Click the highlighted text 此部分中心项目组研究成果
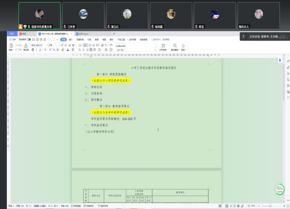The image size is (290, 209). coord(111,81)
